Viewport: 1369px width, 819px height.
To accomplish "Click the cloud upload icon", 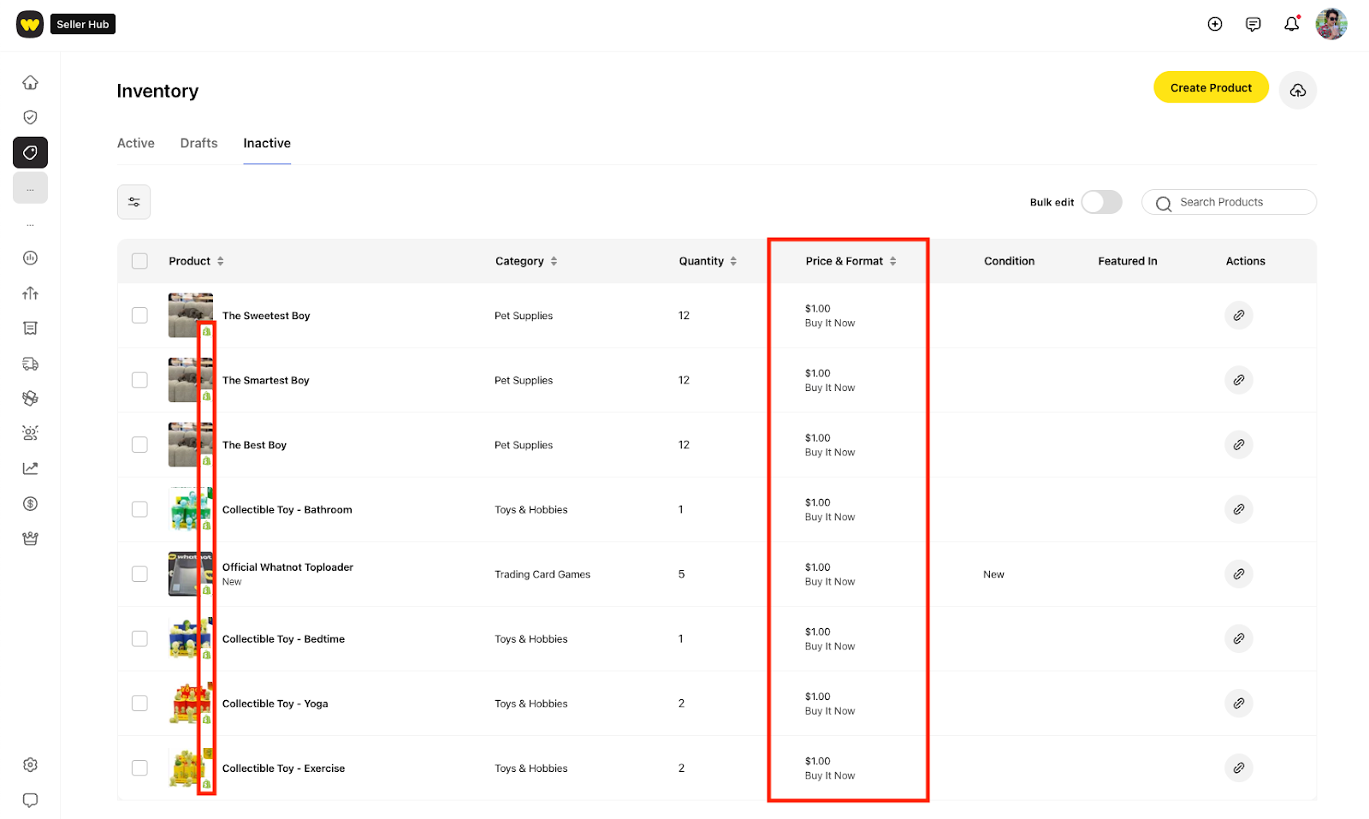I will click(x=1297, y=90).
